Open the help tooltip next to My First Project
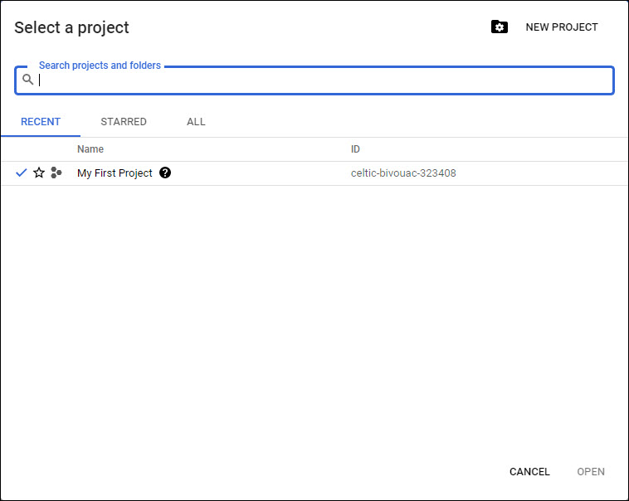The image size is (629, 501). pyautogui.click(x=165, y=173)
